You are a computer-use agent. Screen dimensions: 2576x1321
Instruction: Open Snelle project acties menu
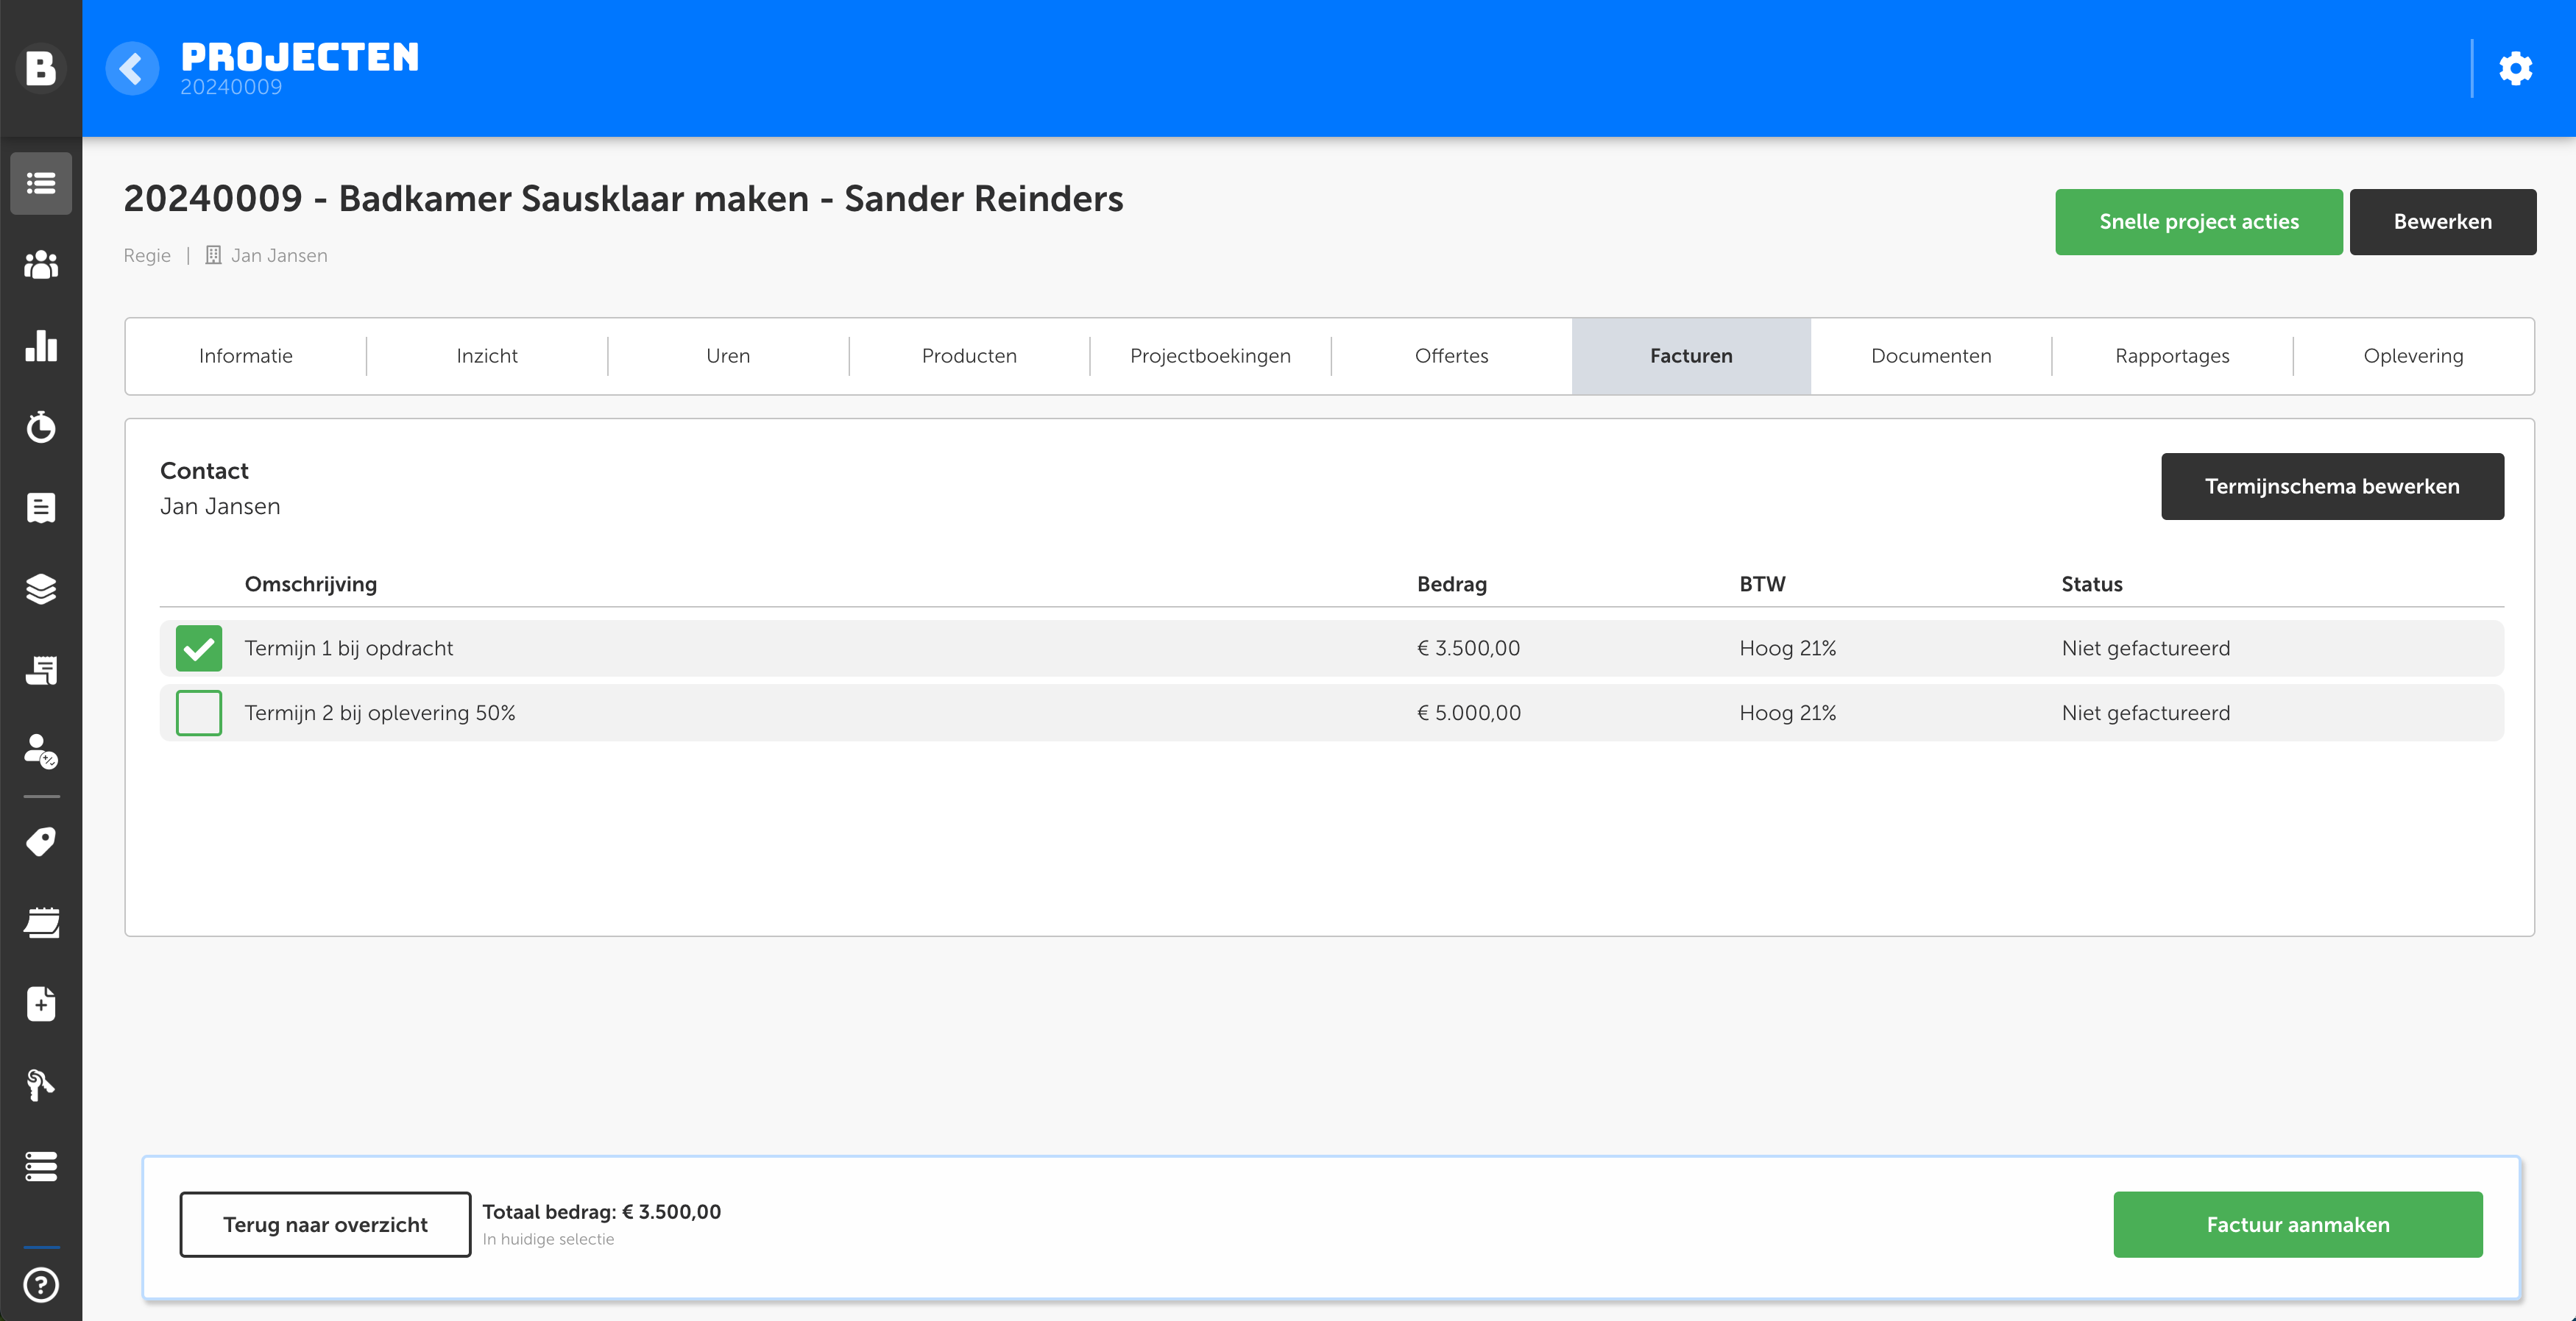pyautogui.click(x=2198, y=222)
